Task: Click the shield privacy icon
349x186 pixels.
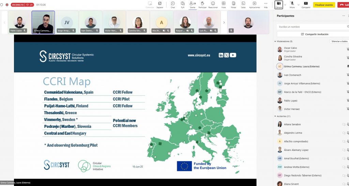Action: [2, 5]
